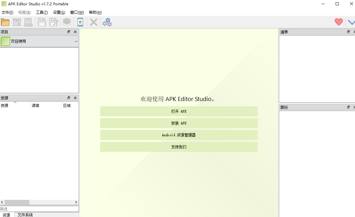Sort by the 语言 column header
The image size is (355, 217).
tap(46, 106)
